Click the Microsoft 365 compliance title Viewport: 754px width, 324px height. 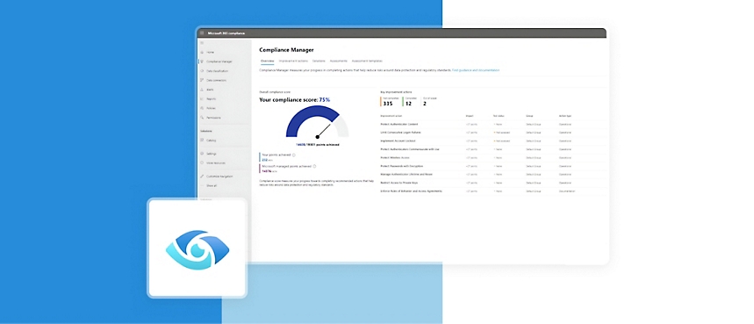(x=226, y=33)
